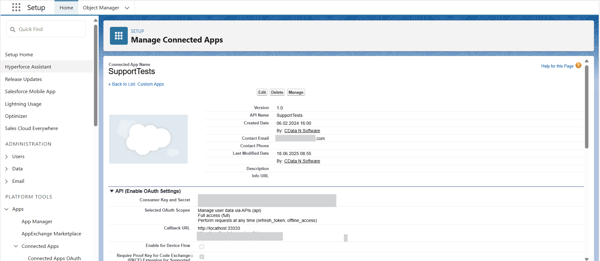
Task: Collapse the Connected Apps sidebar node
Action: pyautogui.click(x=16, y=246)
